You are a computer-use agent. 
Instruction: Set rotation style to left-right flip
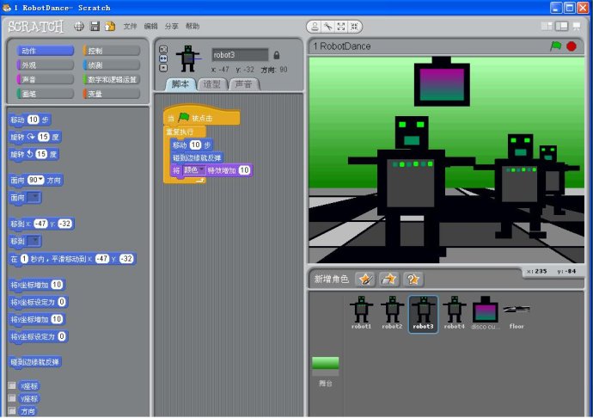pyautogui.click(x=163, y=58)
